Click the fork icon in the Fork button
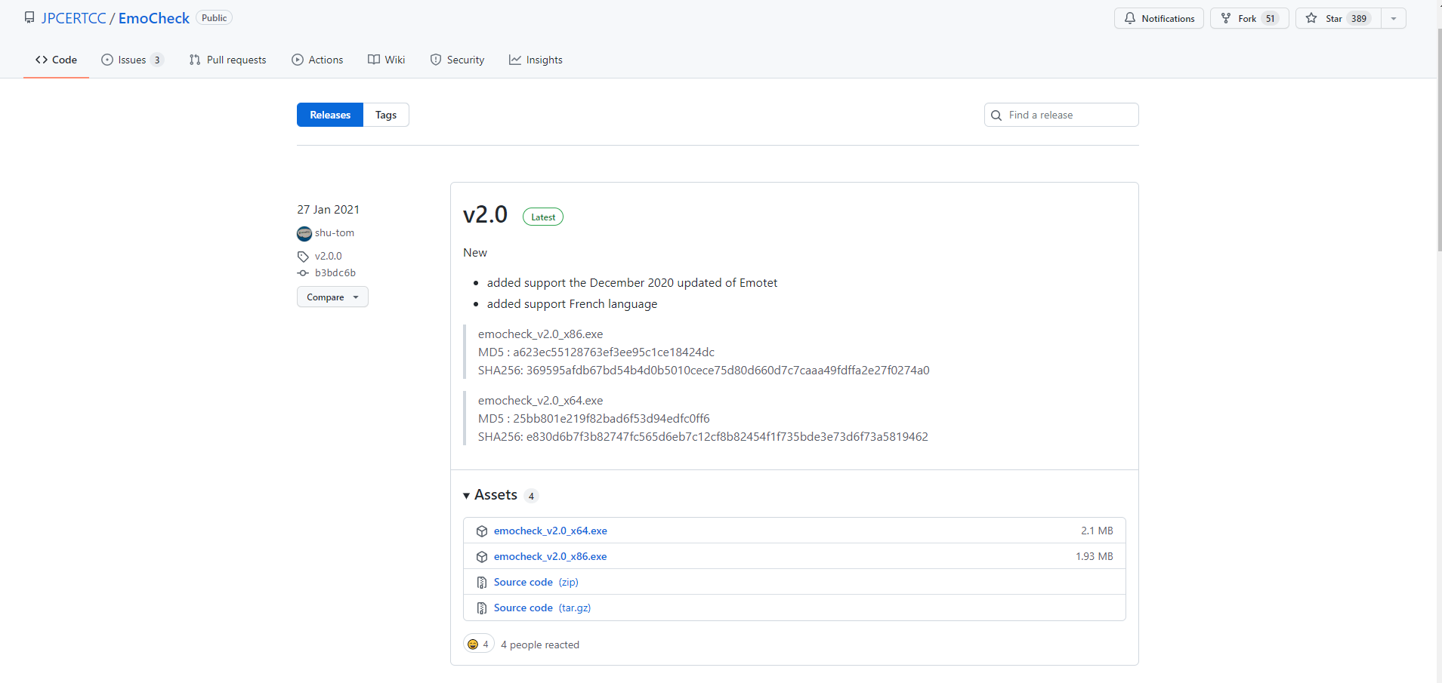 tap(1226, 18)
